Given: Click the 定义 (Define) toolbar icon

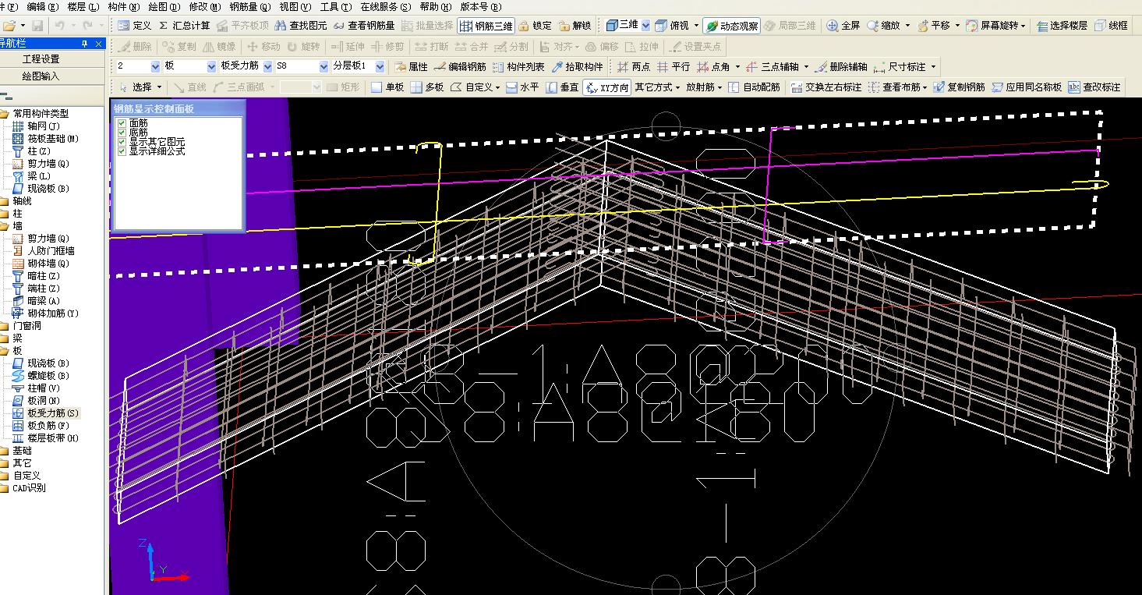Looking at the screenshot, I should pos(135,26).
